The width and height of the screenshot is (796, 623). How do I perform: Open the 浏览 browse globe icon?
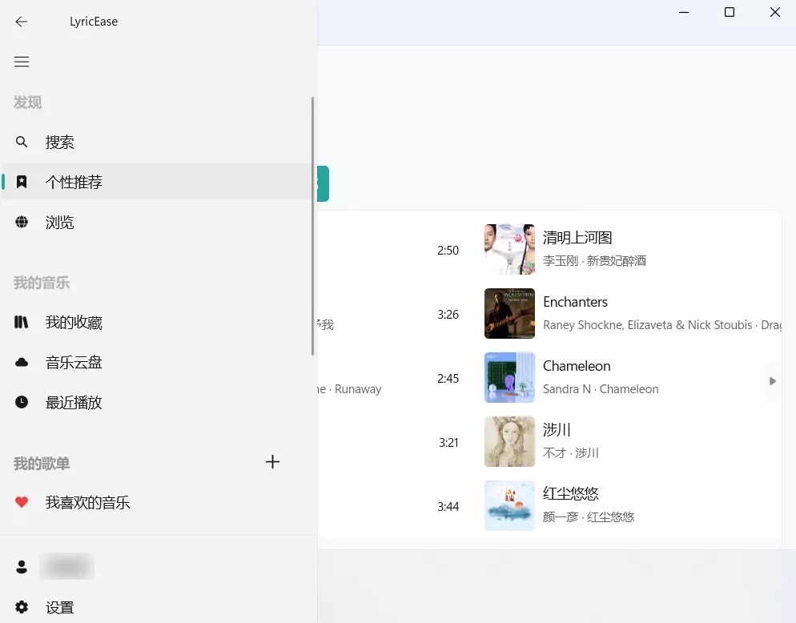22,223
